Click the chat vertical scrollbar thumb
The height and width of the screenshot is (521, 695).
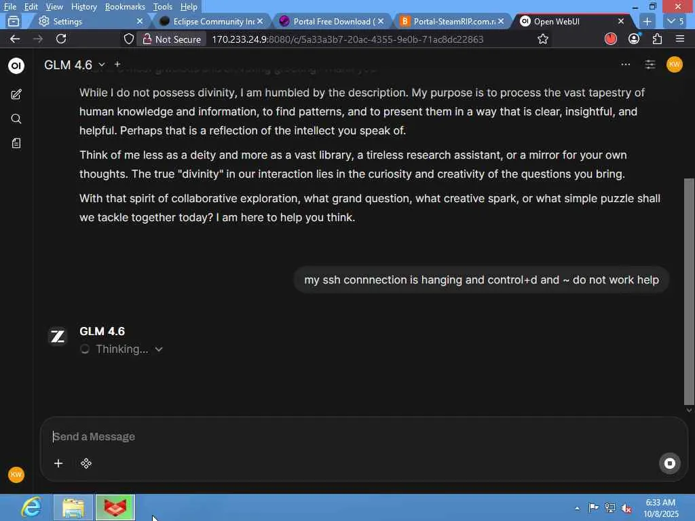pos(689,292)
